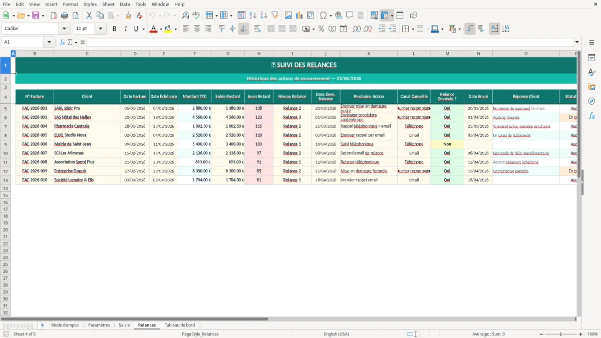The height and width of the screenshot is (338, 601).
Task: Insert special character omega icon
Action: click(323, 16)
